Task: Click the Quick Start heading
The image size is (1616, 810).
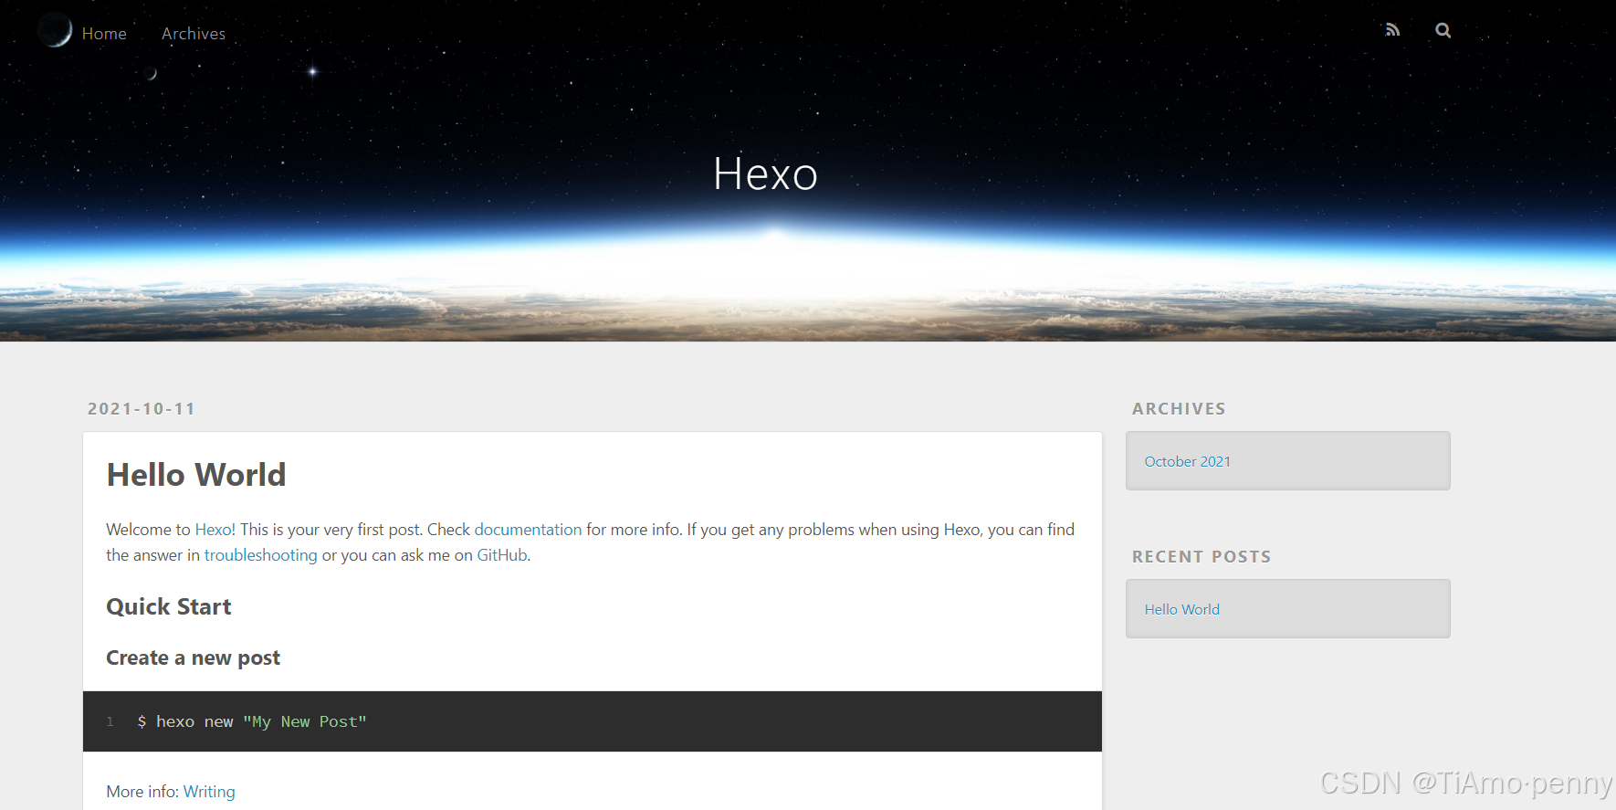Action: coord(169,607)
